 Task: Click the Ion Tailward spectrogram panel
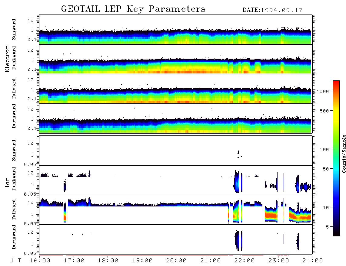click(x=176, y=210)
